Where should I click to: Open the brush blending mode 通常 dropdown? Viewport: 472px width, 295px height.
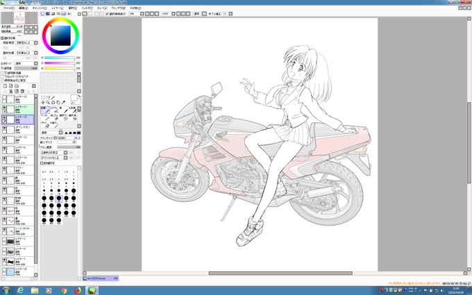[x=52, y=133]
